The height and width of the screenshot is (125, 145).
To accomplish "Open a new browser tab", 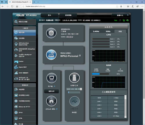I will tap(34, 2).
